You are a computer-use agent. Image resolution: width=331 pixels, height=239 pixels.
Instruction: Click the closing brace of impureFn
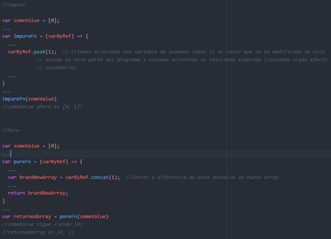click(3, 83)
